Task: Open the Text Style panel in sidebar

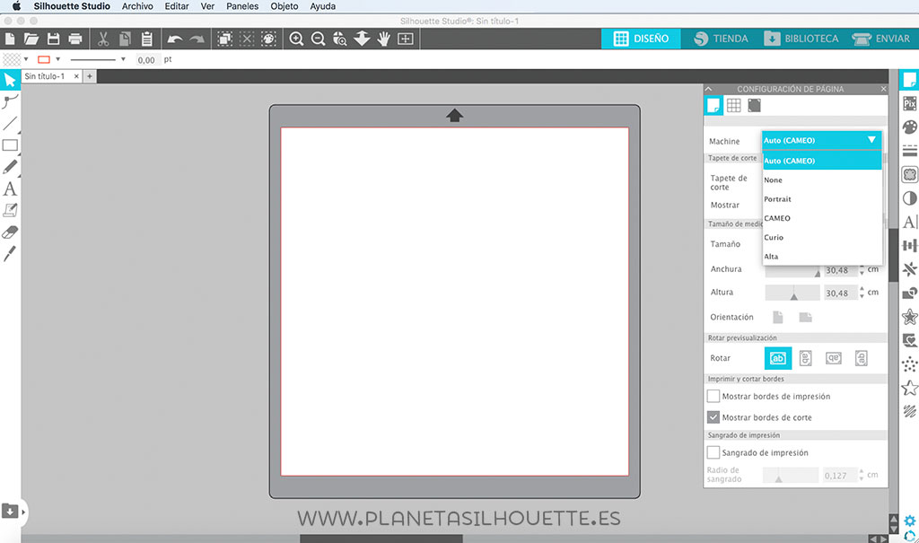Action: point(910,222)
